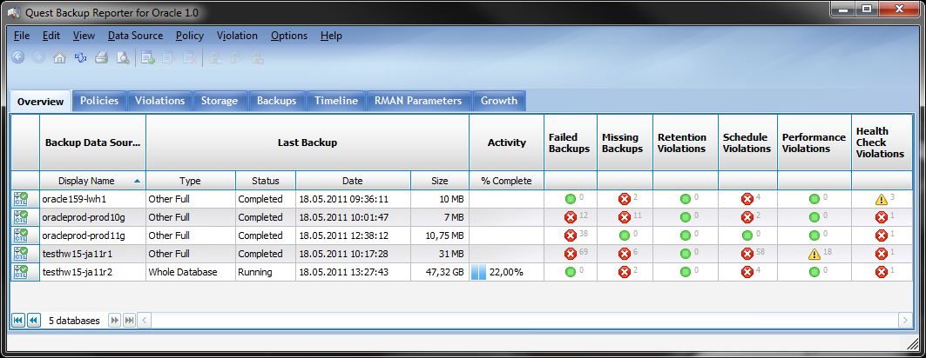Click Failed Backups red X for oracleprod-prod10g

coord(570,217)
